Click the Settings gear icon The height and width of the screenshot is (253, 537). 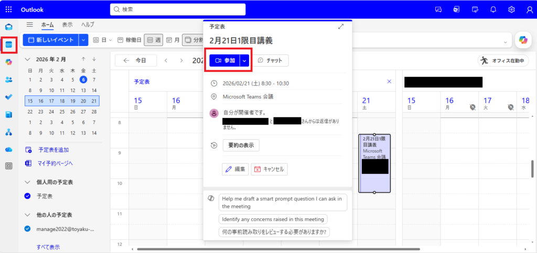coord(511,9)
